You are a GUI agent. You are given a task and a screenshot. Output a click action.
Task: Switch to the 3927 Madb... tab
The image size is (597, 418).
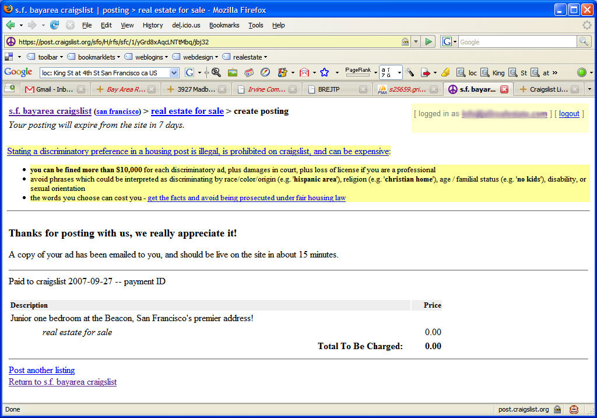pyautogui.click(x=196, y=89)
